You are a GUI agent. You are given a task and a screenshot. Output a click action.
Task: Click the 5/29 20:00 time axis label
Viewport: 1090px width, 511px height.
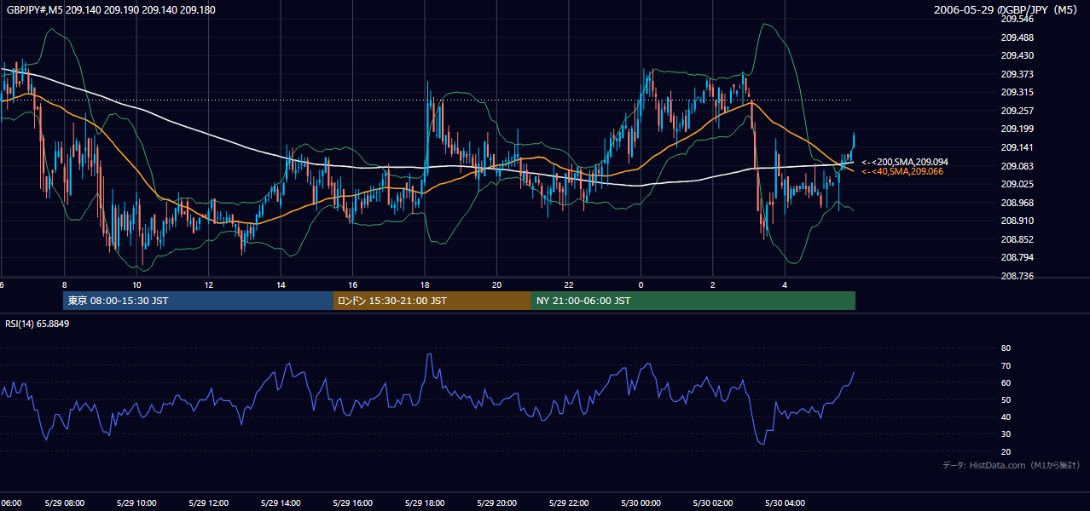[x=496, y=503]
